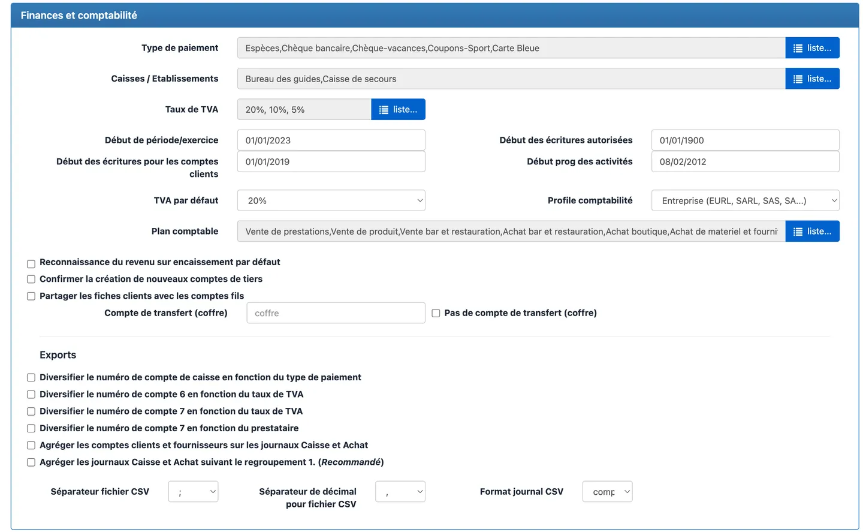Click the Type de paiement label

point(180,47)
